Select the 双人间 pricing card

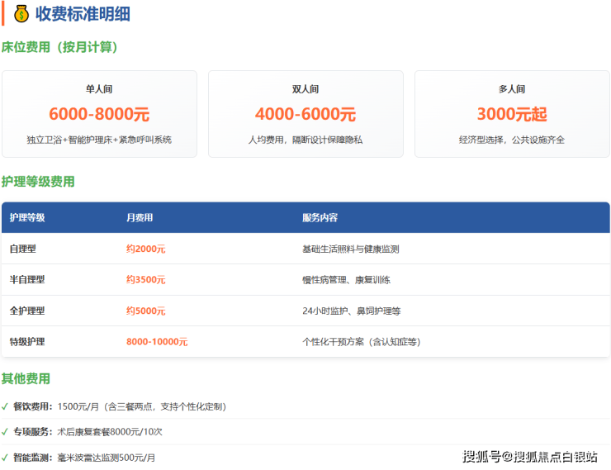click(x=305, y=114)
